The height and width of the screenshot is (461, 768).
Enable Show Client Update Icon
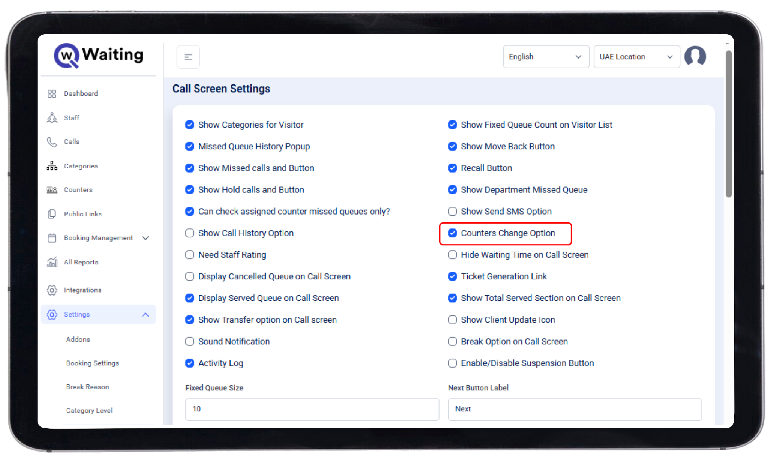coord(453,320)
